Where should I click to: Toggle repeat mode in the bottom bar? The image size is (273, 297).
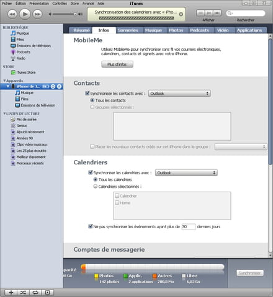point(35,292)
